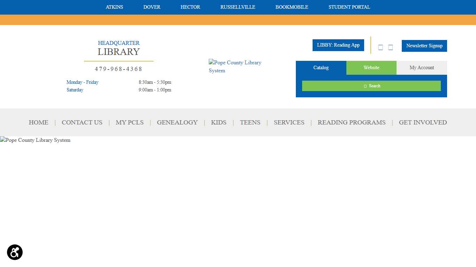Open the READING PROGRAMS page
Screen dimensions: 476x267
(351, 122)
